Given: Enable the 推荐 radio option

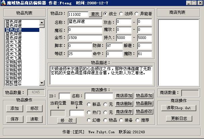Looking at the screenshot, I should [138, 120].
